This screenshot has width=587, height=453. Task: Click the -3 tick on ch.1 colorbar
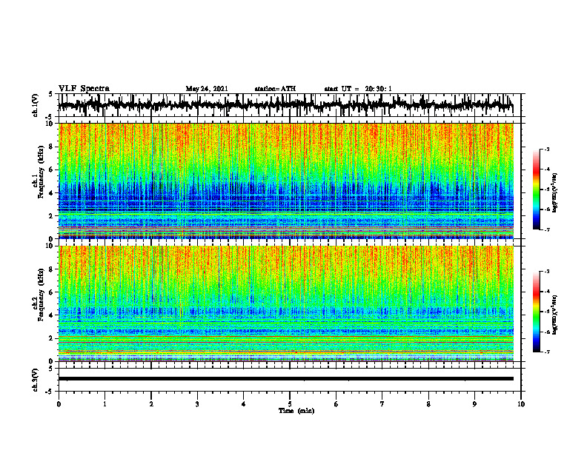pos(547,150)
